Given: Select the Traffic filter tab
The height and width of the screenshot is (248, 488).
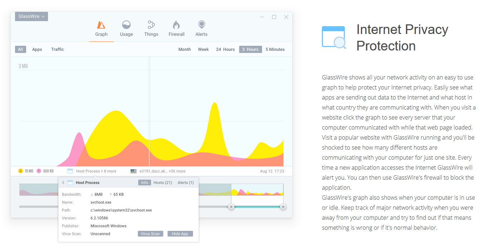Looking at the screenshot, I should tap(57, 49).
